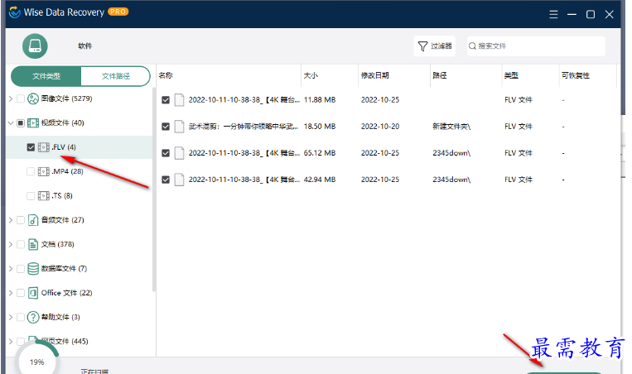Viewport: 632px width, 374px height.
Task: Uncheck the .FLV (4) checkbox
Action: [x=31, y=147]
